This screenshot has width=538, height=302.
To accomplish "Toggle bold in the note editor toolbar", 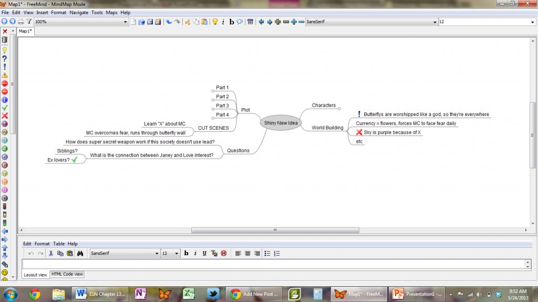I will coord(187,253).
